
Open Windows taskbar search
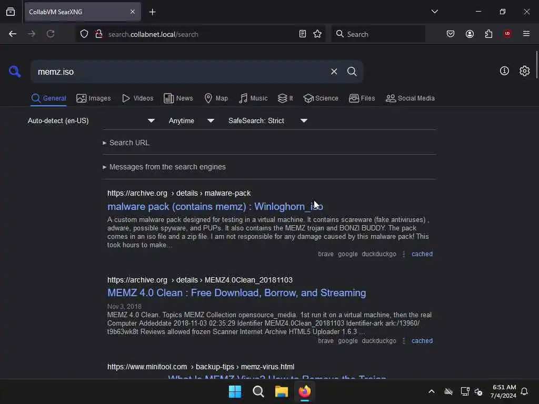[x=258, y=391]
